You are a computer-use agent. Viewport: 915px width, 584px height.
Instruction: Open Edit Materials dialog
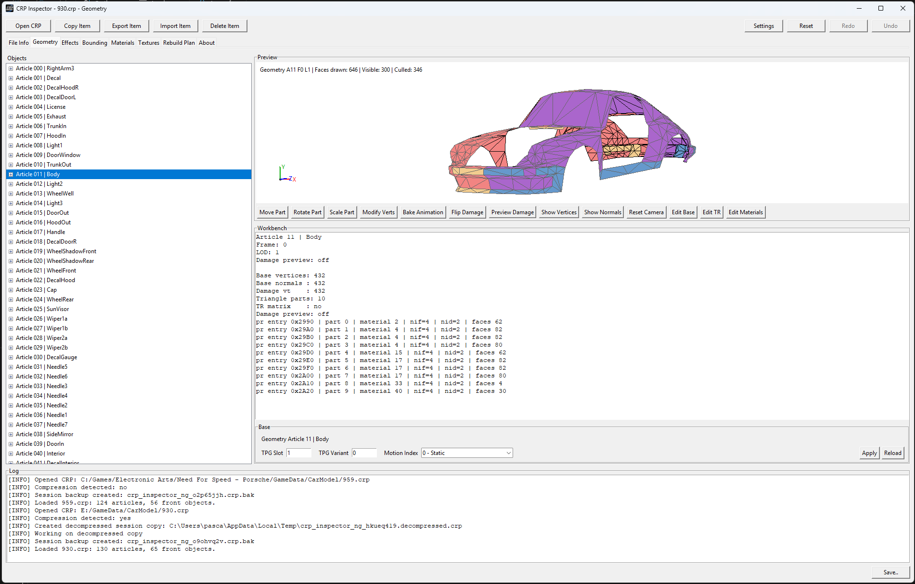point(745,212)
